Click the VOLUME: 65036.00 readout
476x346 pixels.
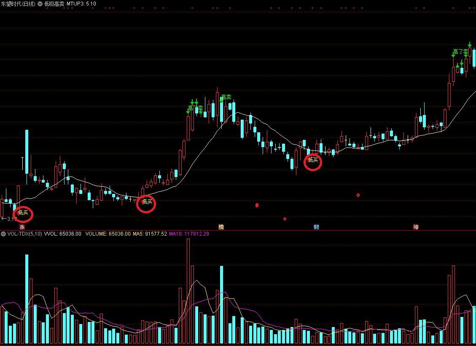(x=108, y=234)
